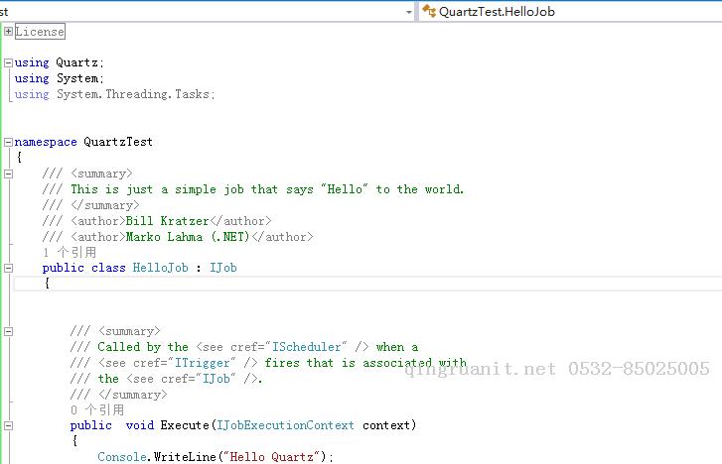Click the ITrigger cref reference
This screenshot has height=464, width=722.
coord(203,363)
